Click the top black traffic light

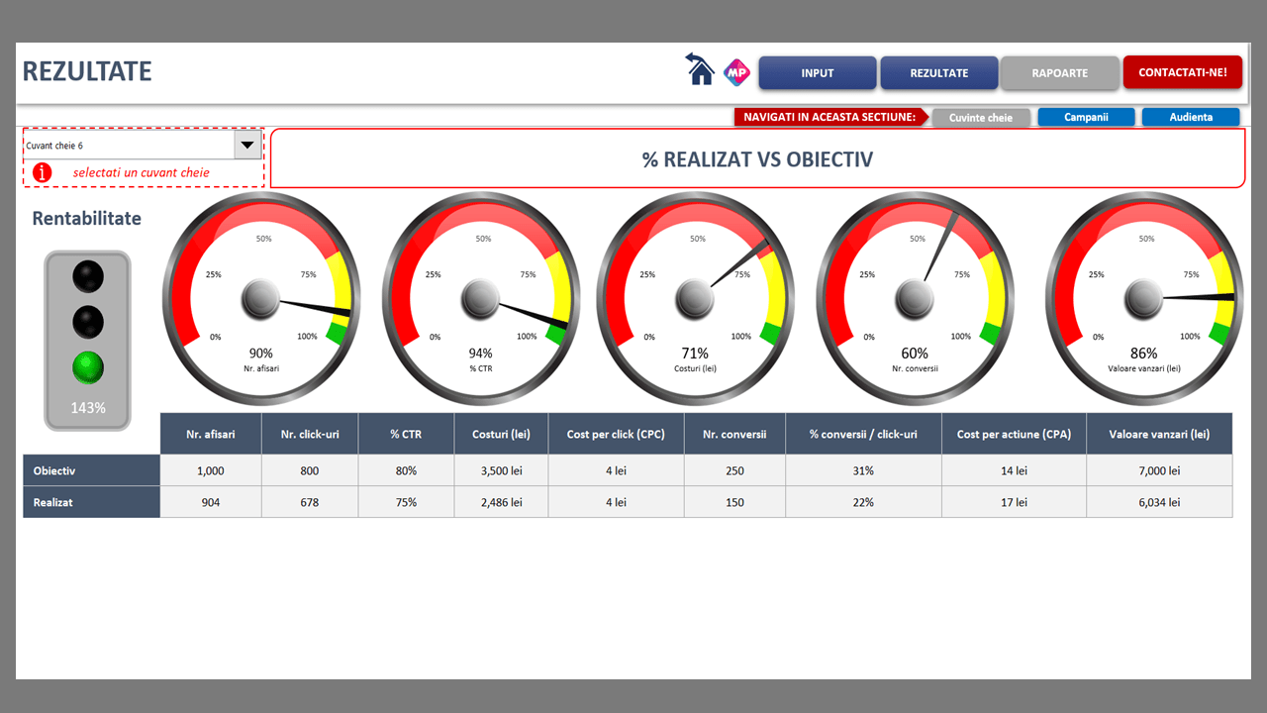click(x=88, y=276)
